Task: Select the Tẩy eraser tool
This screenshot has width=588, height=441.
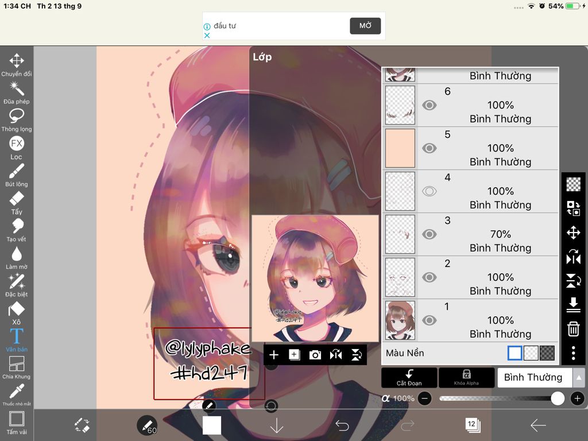Action: pos(17,203)
